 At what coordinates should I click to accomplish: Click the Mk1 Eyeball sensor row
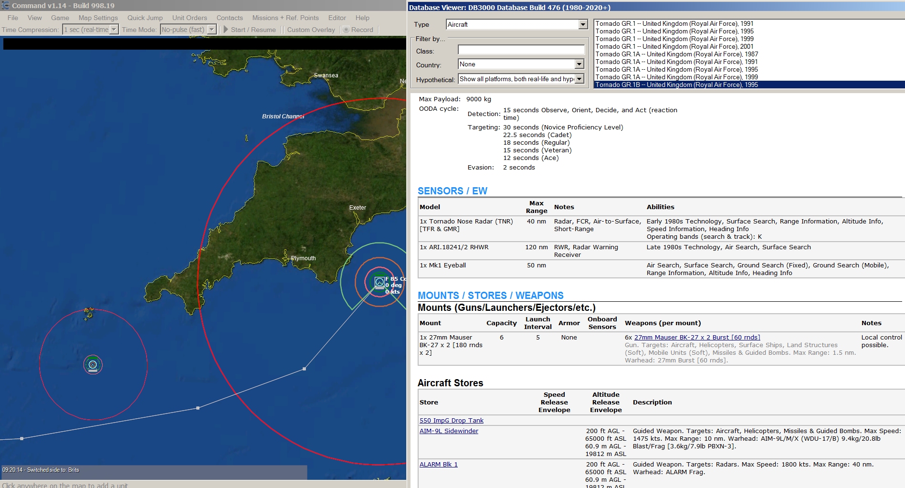661,269
